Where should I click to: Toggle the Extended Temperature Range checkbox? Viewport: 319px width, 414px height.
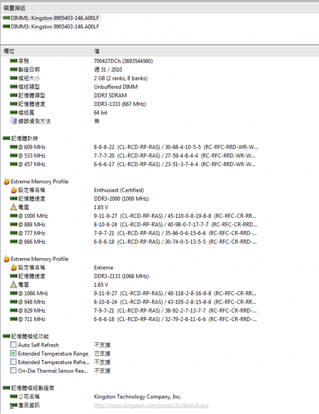pos(13,353)
